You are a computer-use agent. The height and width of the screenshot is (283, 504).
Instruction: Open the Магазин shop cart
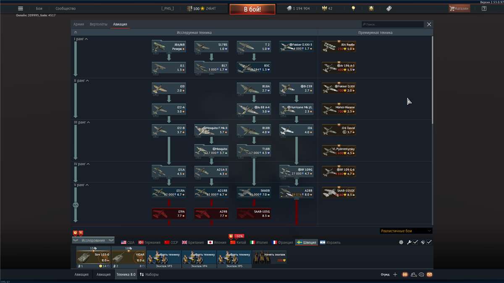pos(459,8)
